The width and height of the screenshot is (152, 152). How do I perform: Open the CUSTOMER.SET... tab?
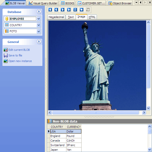click(91, 3)
